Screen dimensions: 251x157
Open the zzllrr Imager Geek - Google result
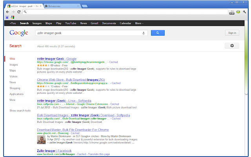pyautogui.click(x=57, y=59)
